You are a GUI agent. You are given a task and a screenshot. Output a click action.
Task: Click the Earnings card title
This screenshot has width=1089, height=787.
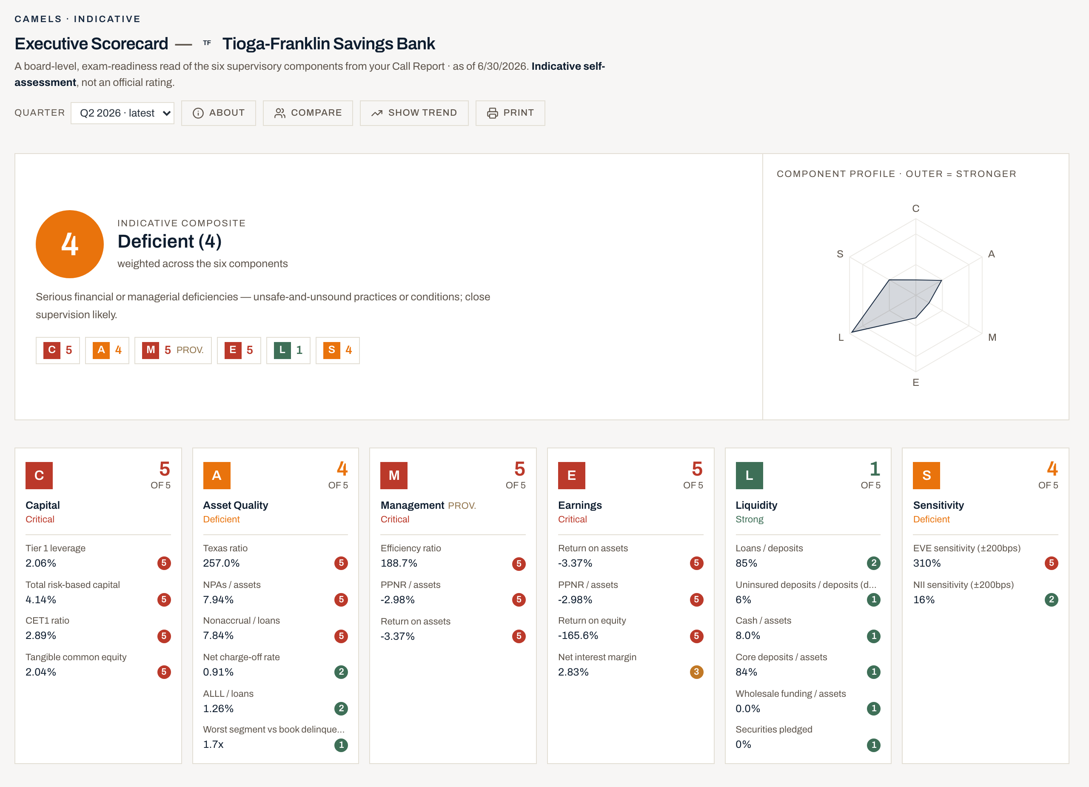point(579,505)
